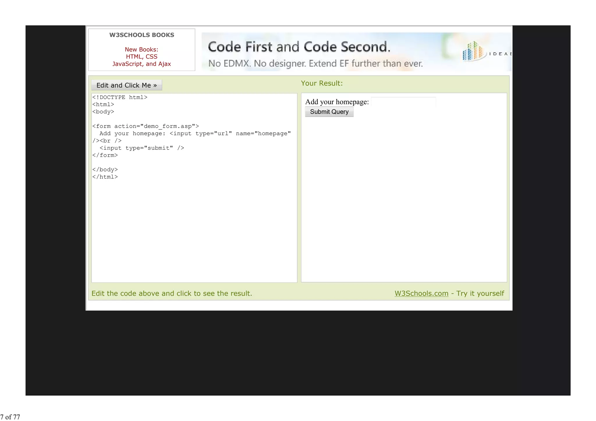Open the HTML, CSS books link
This screenshot has height=421, width=596.
coord(141,57)
